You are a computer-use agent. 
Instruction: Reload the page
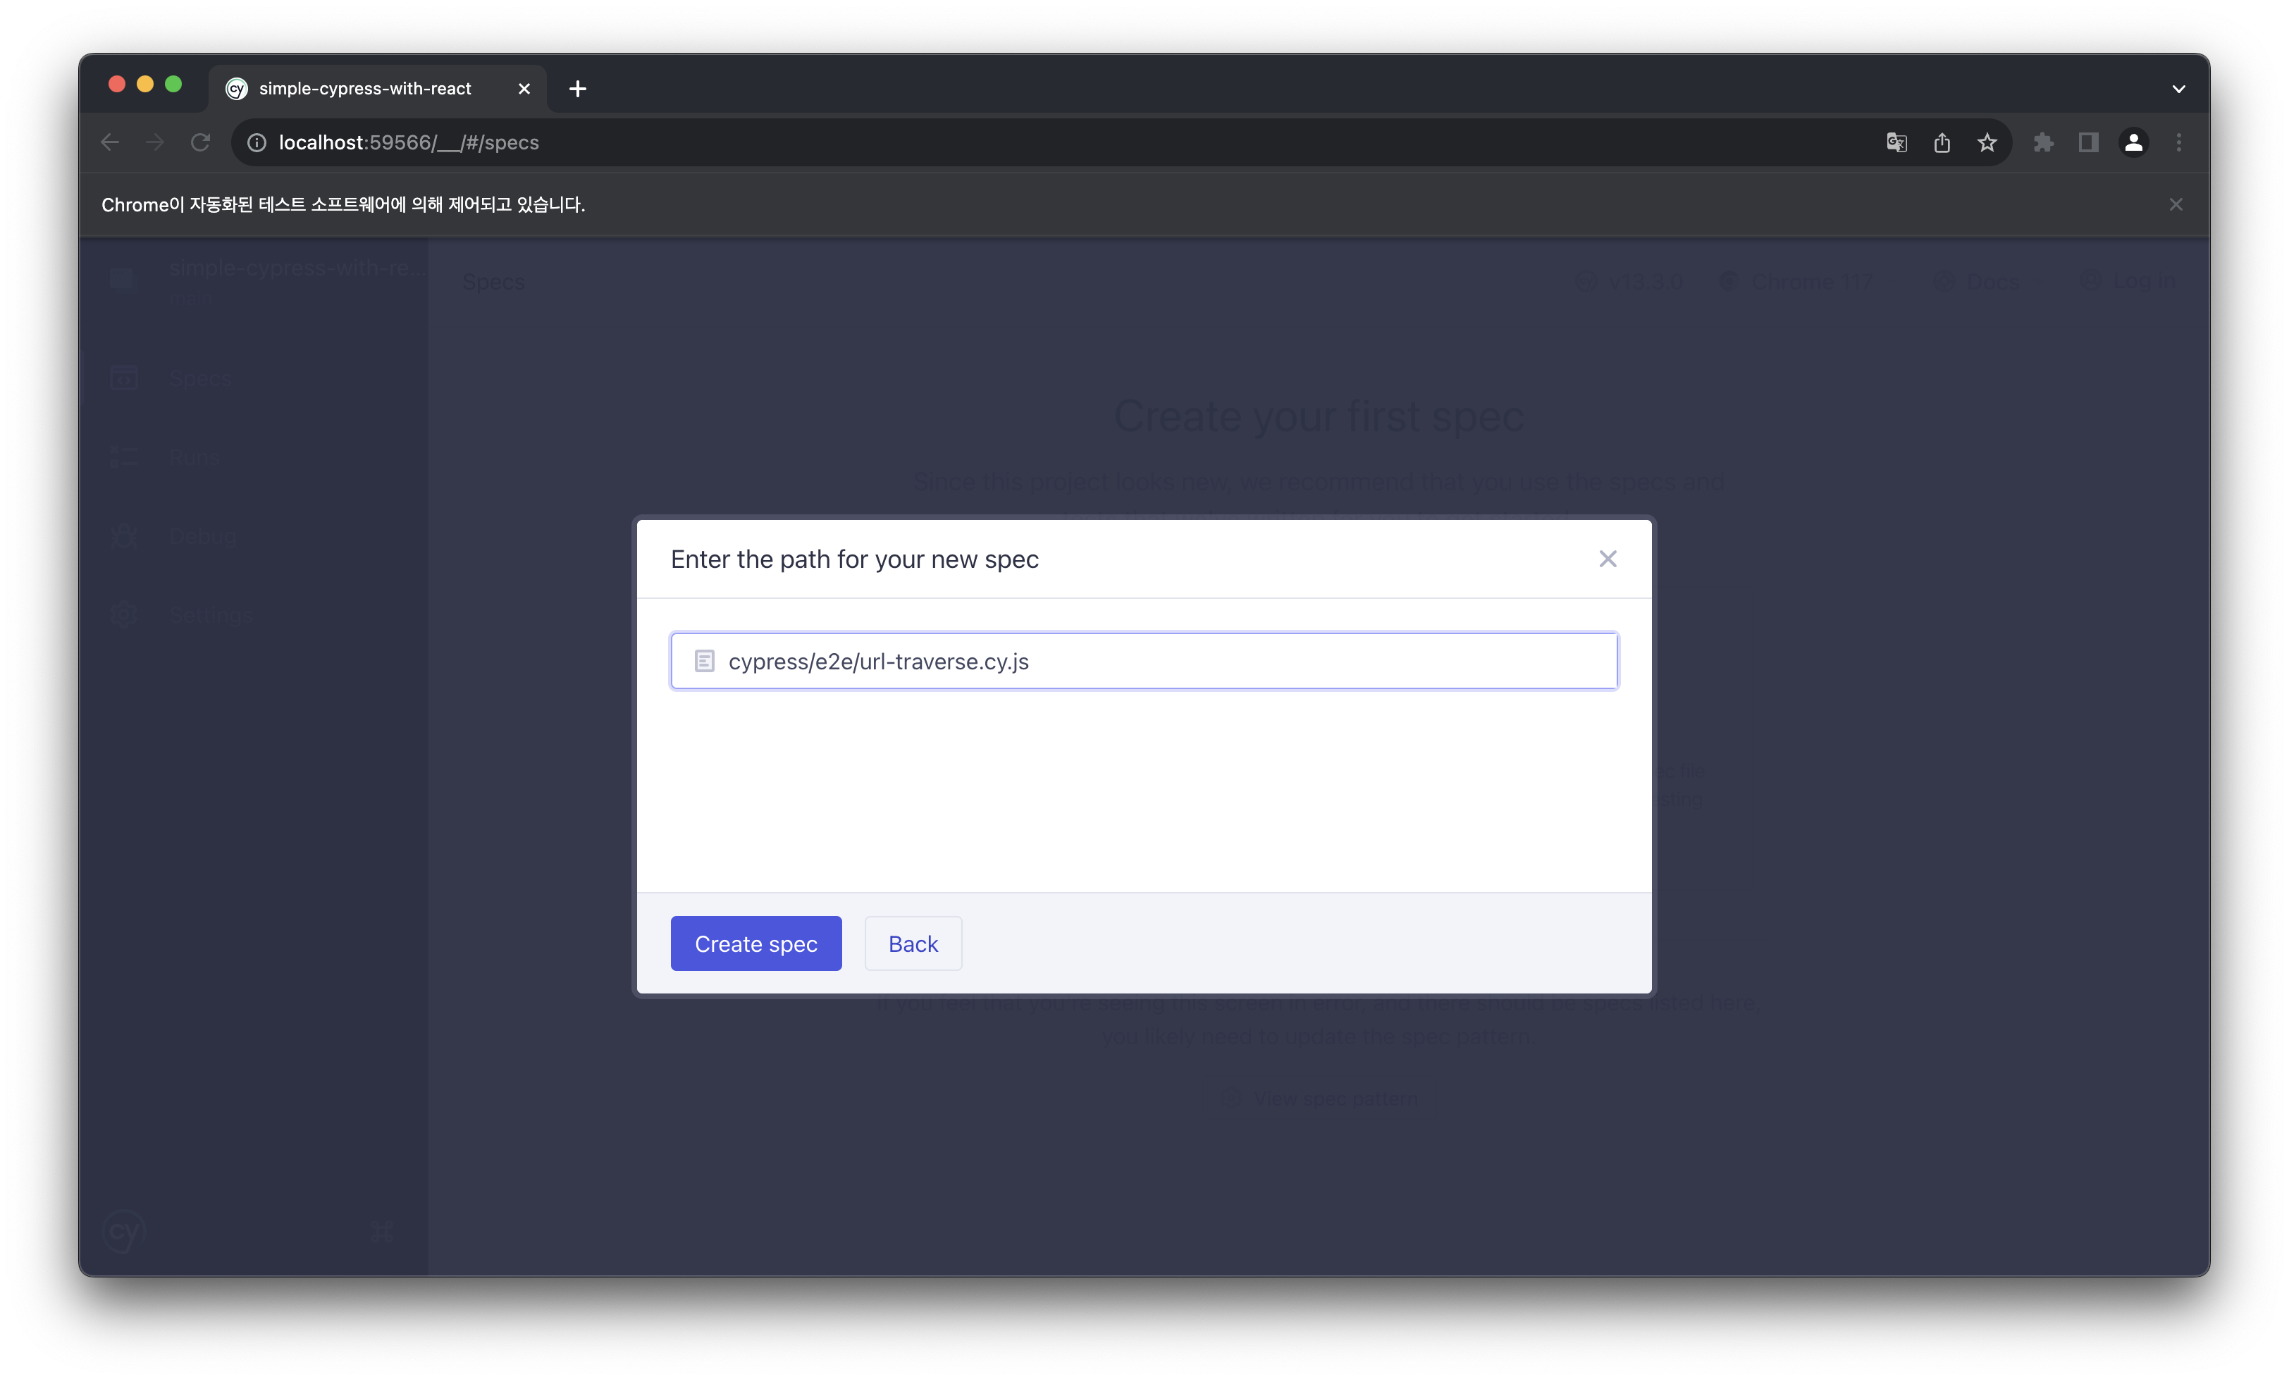[x=201, y=142]
